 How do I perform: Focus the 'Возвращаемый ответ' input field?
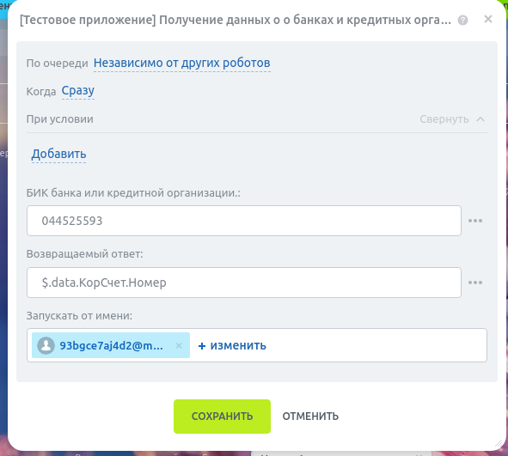[x=244, y=283]
